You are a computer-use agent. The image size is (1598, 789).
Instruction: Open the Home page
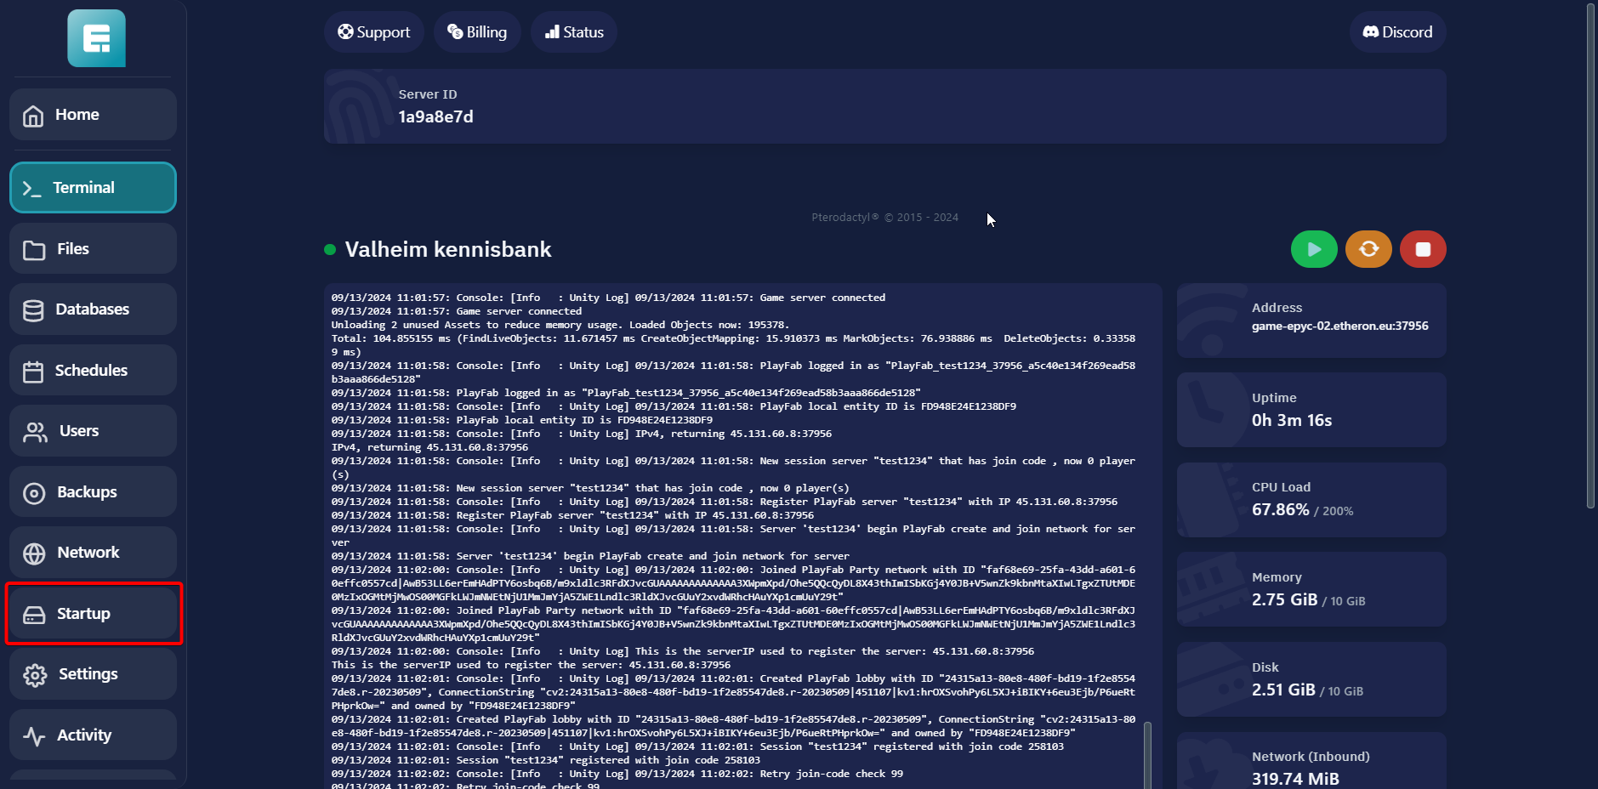click(93, 115)
